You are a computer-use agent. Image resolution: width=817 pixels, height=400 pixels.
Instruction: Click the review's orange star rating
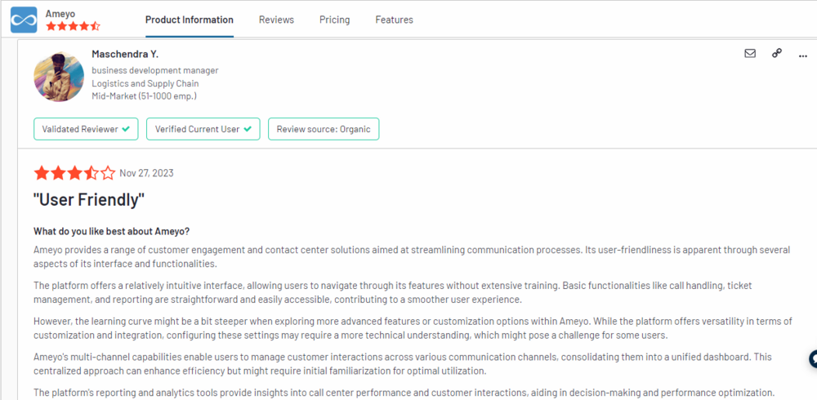click(74, 173)
